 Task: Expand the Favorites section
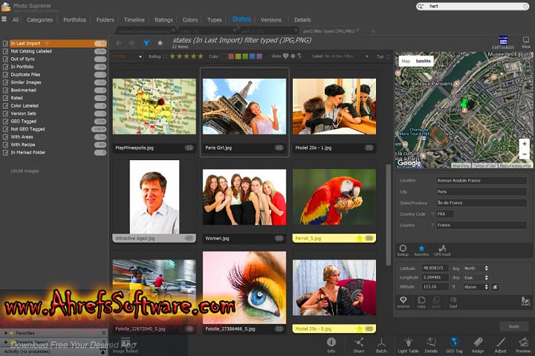(x=6, y=333)
